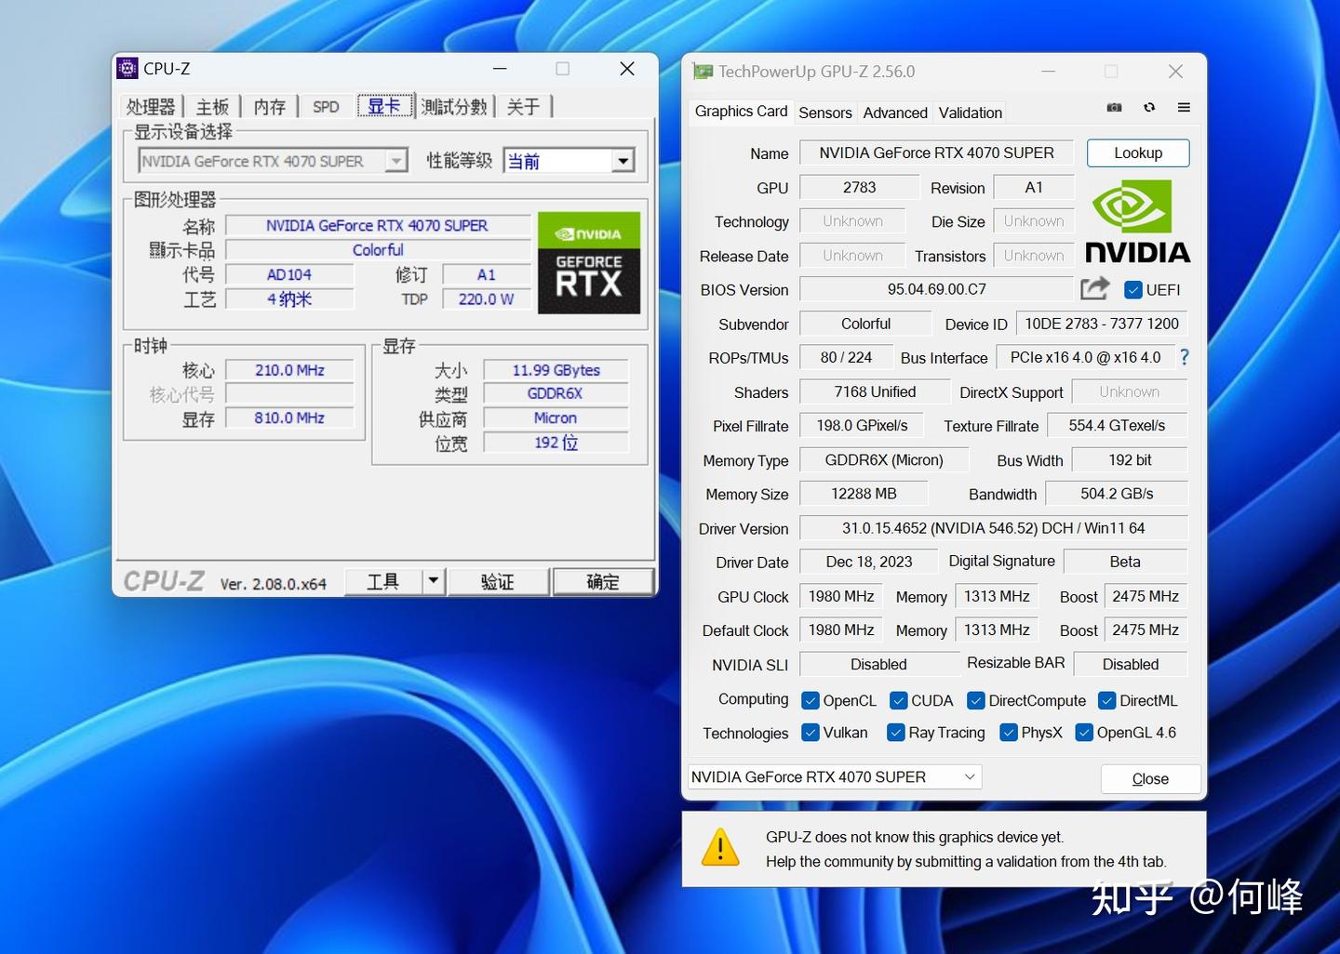1340x954 pixels.
Task: Open the graphics card selection dropdown in GPU-Z
Action: click(x=970, y=776)
